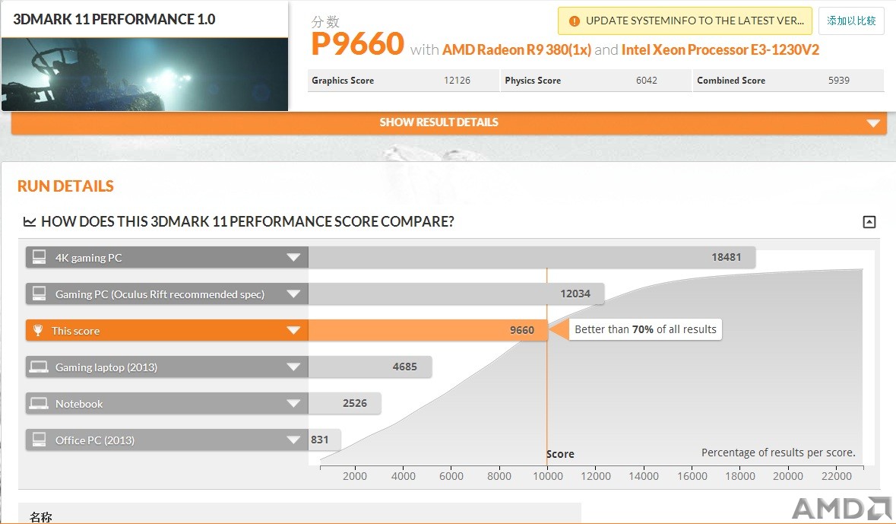The height and width of the screenshot is (524, 896).
Task: Click the Better than 70% tooltip
Action: tap(645, 329)
